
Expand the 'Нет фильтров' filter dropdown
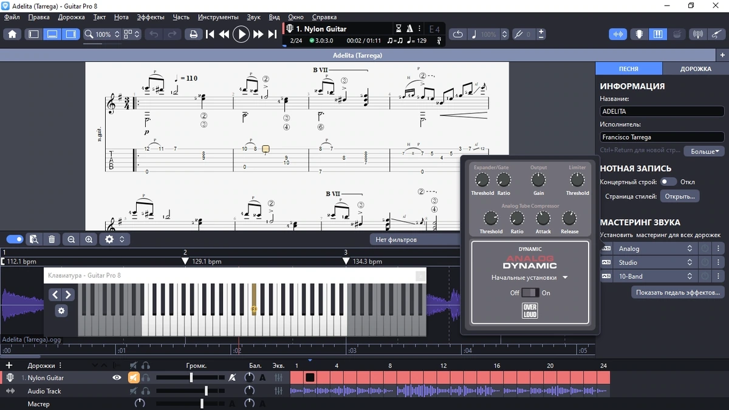coord(415,239)
